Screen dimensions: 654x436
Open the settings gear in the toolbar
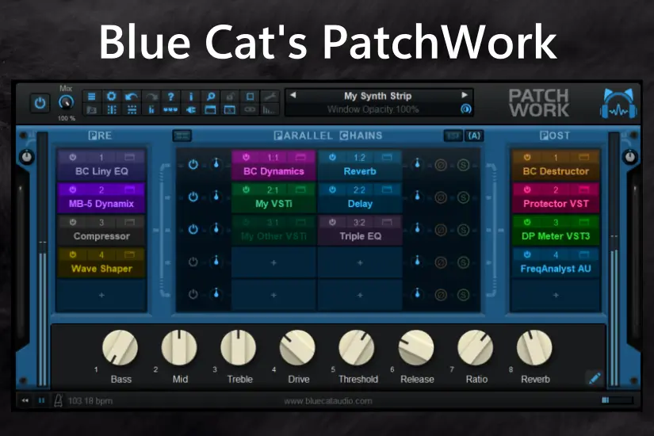pos(111,96)
